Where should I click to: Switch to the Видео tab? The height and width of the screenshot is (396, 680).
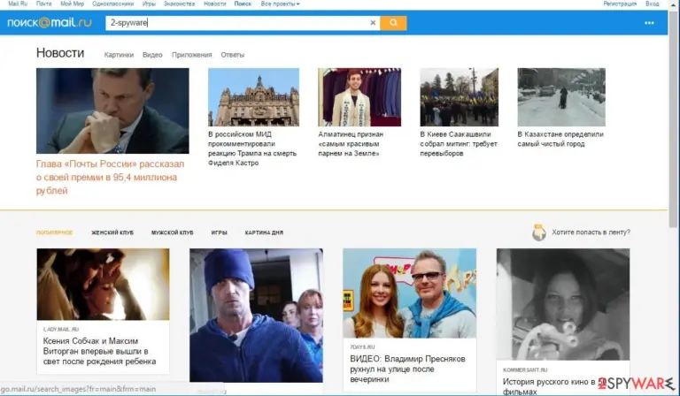152,55
